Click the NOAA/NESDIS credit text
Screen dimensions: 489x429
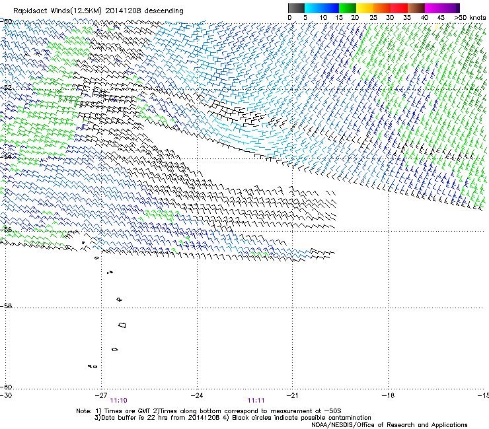pos(389,424)
